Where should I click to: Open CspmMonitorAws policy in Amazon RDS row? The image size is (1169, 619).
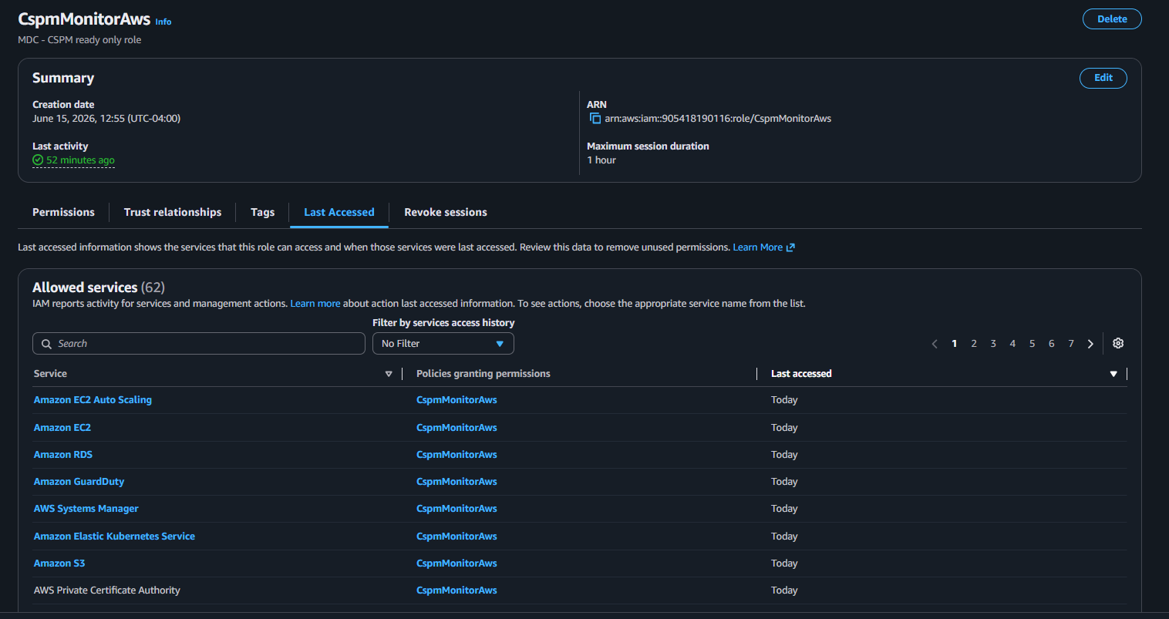[x=456, y=455]
